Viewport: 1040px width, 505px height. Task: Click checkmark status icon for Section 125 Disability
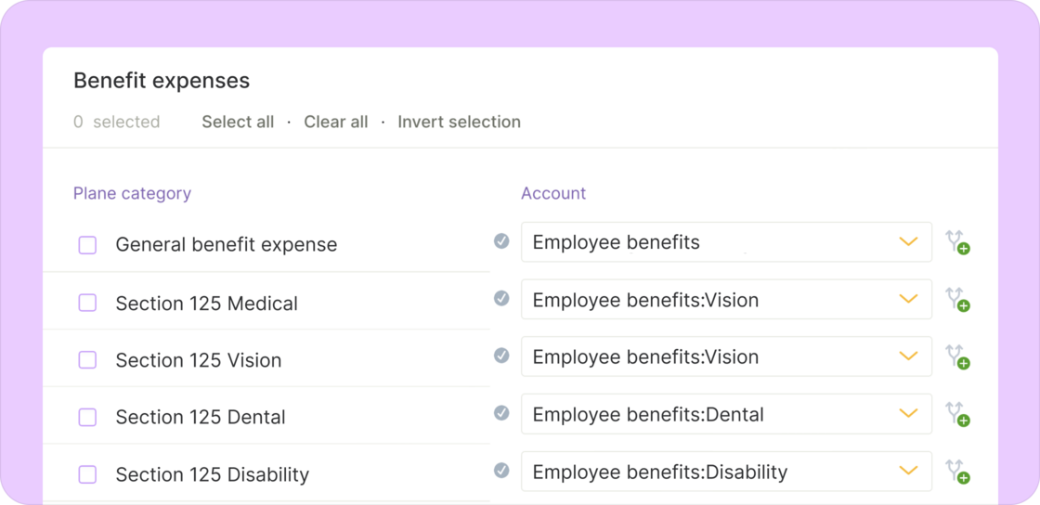[x=501, y=471]
